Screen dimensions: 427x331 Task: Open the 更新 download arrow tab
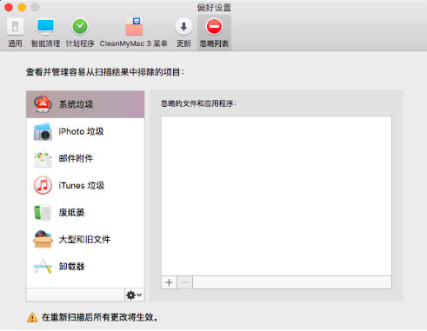click(x=183, y=32)
